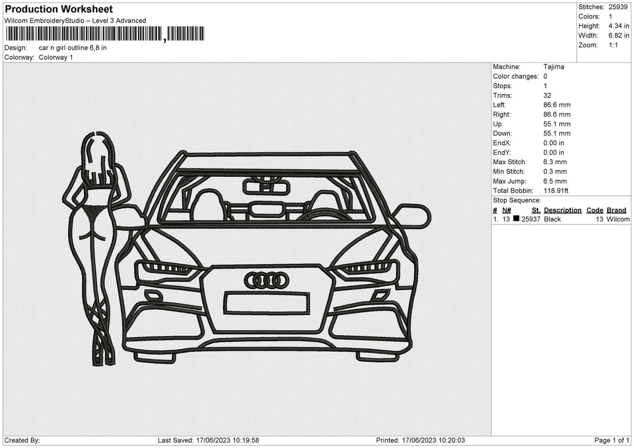Click the Zoom value 1:1
The height and width of the screenshot is (448, 634).
[x=613, y=45]
